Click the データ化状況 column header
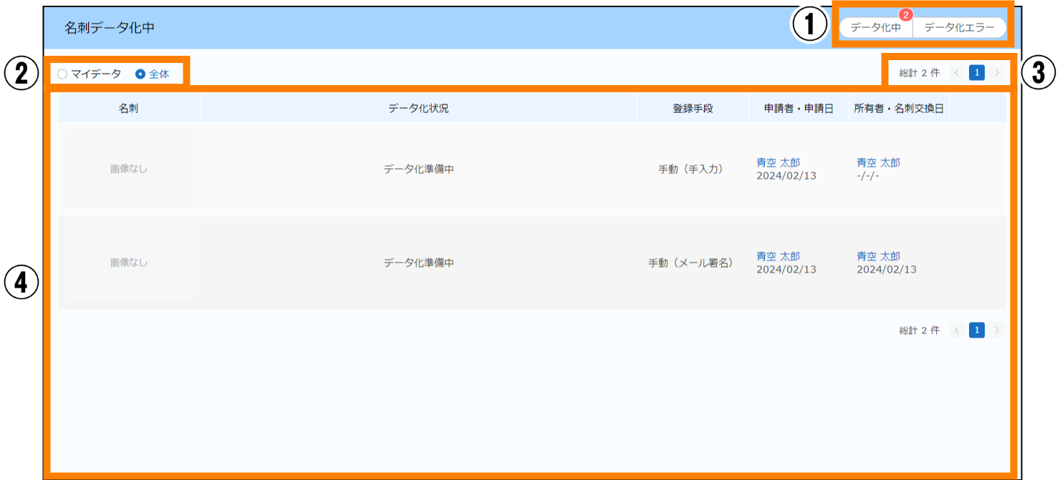This screenshot has height=480, width=1060. click(418, 109)
